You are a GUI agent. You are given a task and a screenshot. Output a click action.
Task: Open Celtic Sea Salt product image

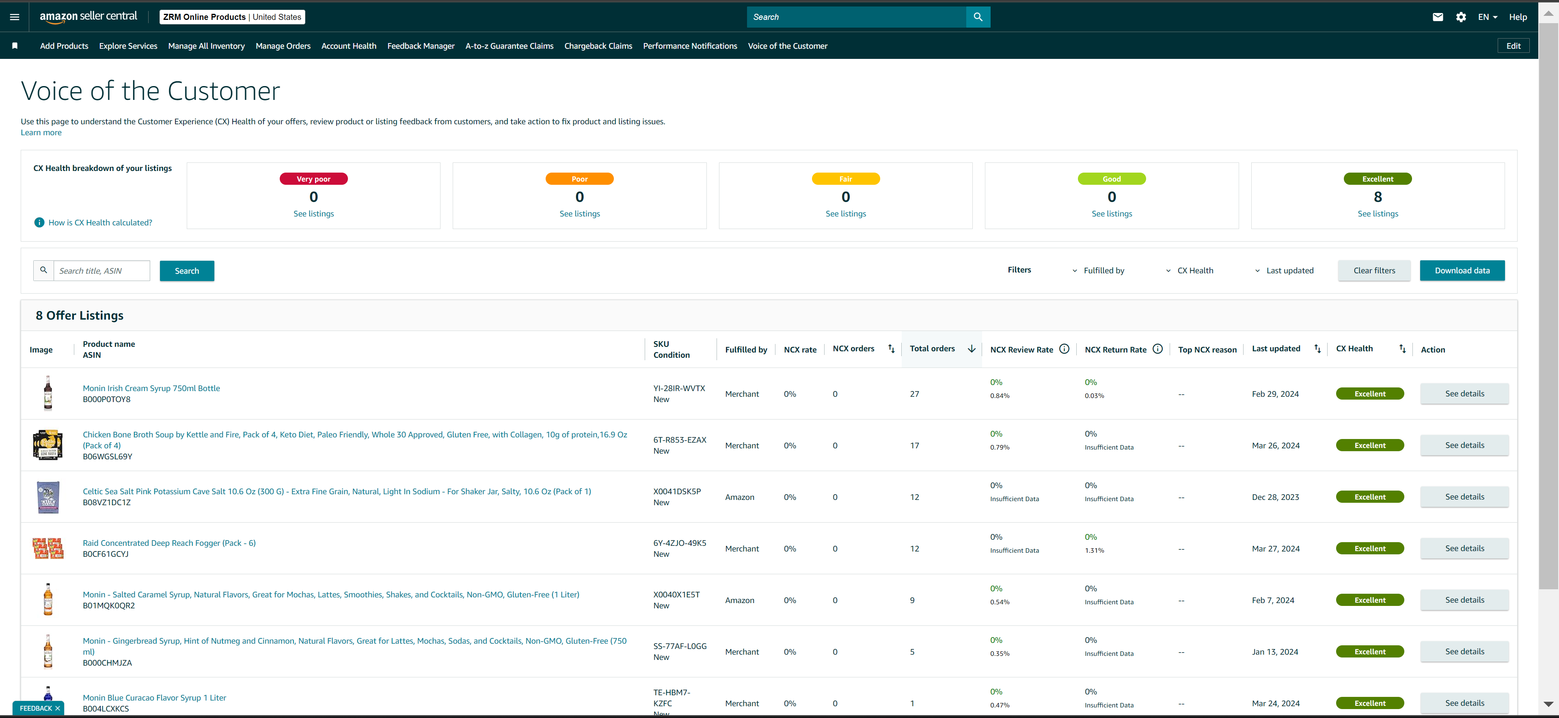pyautogui.click(x=48, y=497)
